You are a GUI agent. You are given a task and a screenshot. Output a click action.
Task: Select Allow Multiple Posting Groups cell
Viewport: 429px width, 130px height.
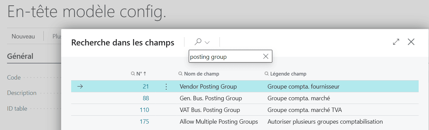click(219, 122)
